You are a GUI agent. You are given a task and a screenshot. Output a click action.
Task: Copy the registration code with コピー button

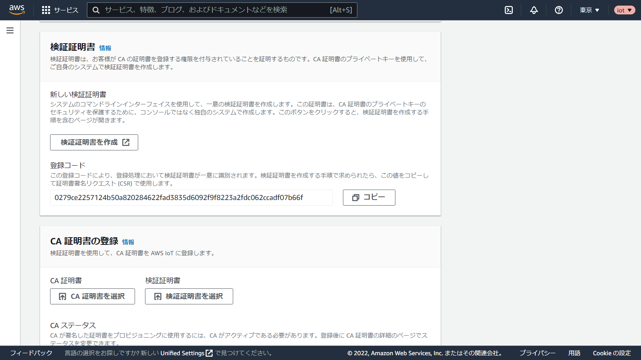point(369,198)
